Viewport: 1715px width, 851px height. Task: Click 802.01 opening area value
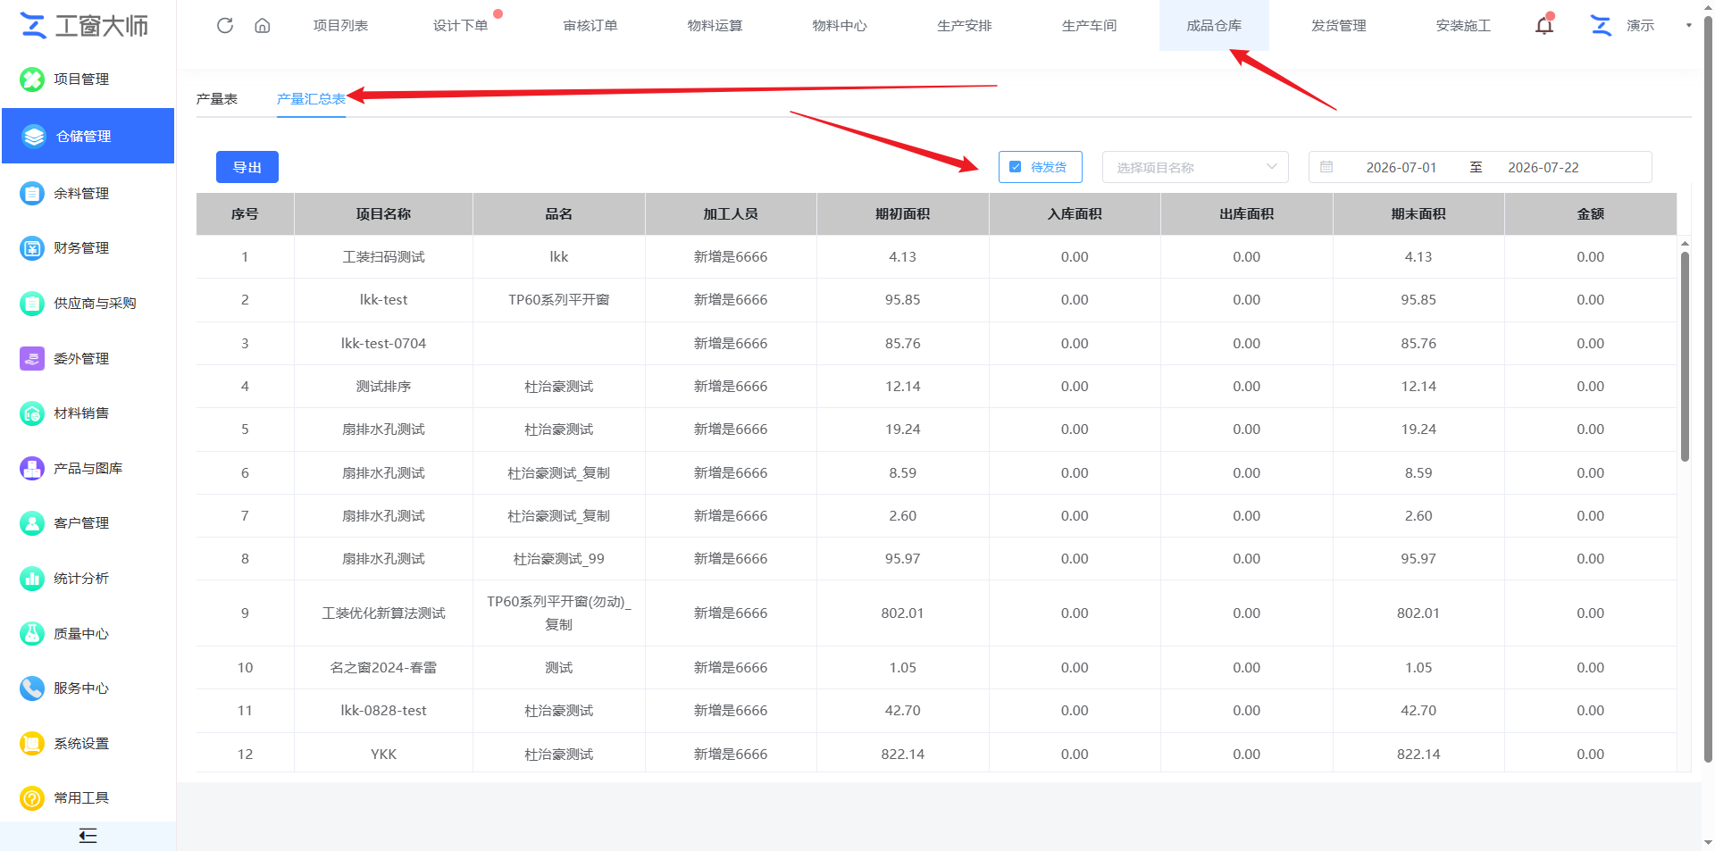coord(902,613)
